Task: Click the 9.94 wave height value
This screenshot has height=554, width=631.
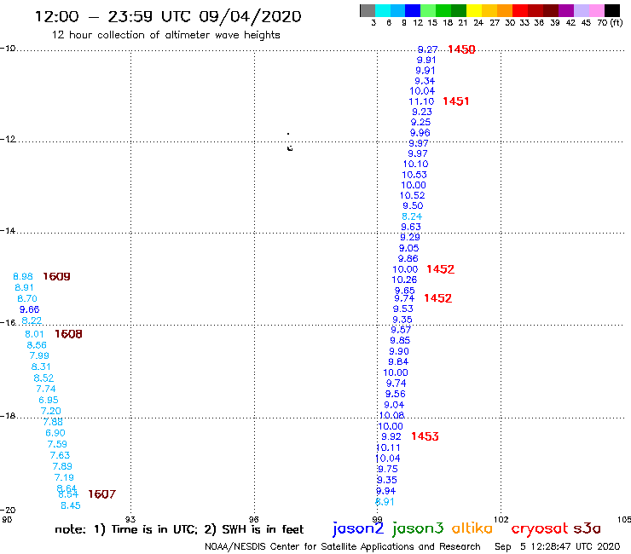Action: pos(386,491)
